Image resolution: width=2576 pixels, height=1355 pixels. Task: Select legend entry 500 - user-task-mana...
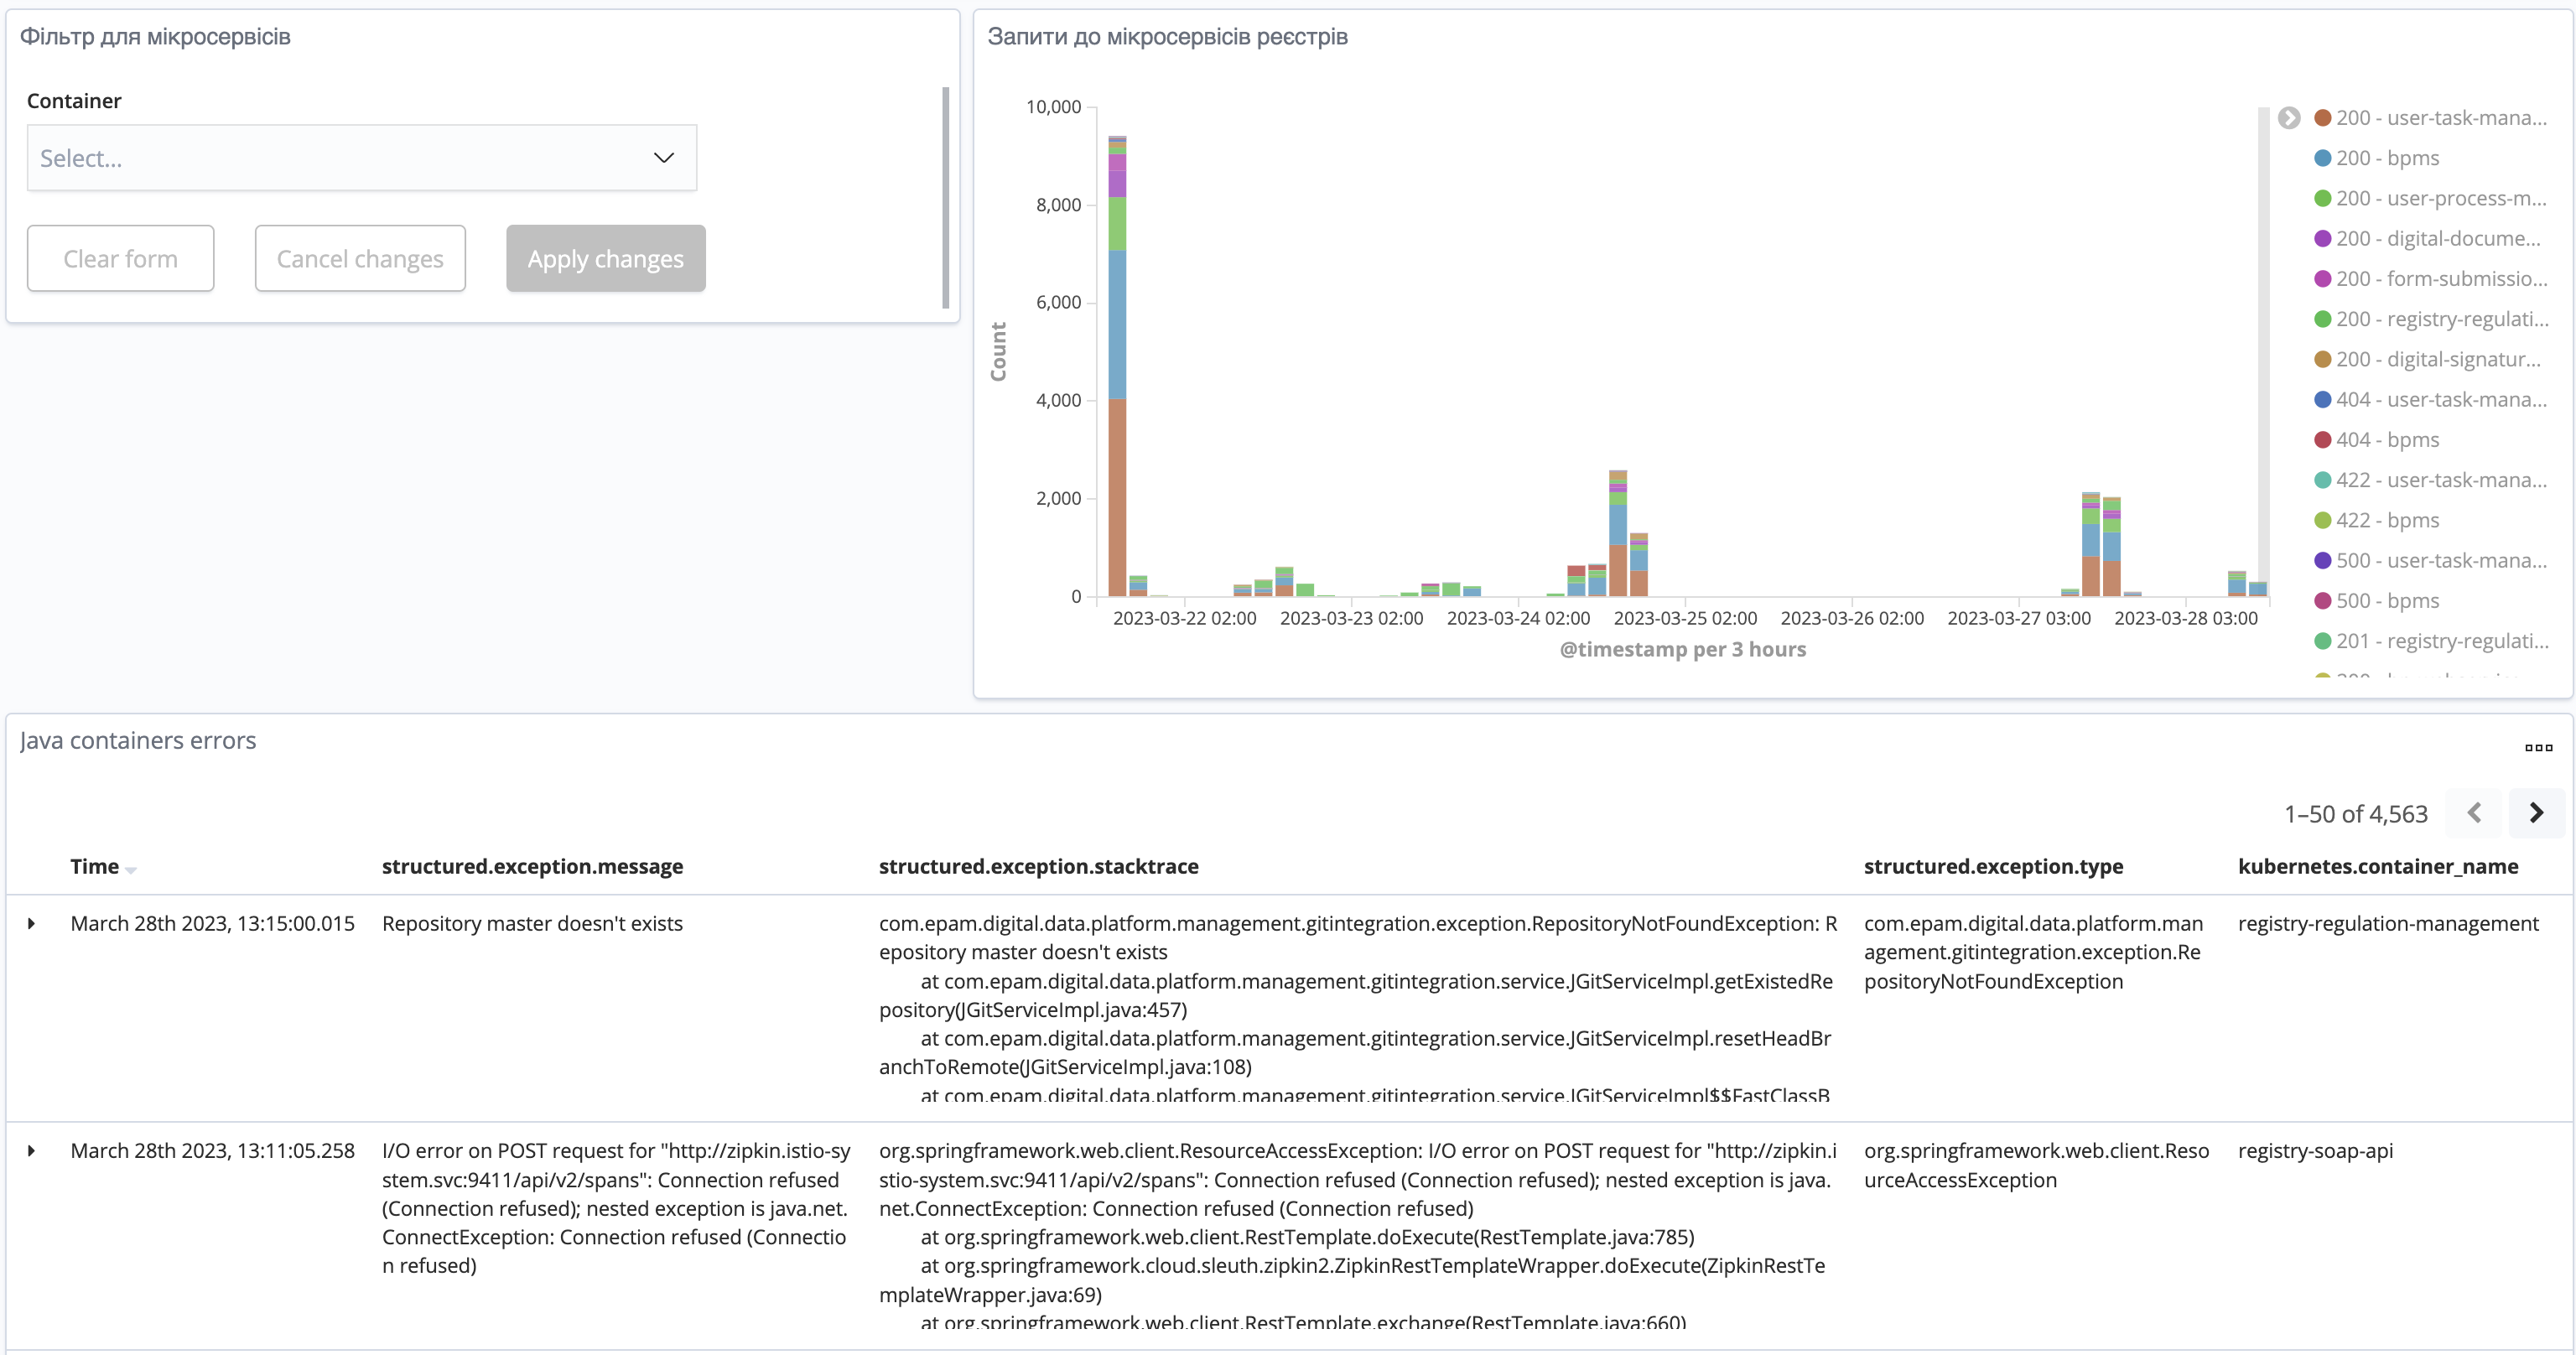2431,561
